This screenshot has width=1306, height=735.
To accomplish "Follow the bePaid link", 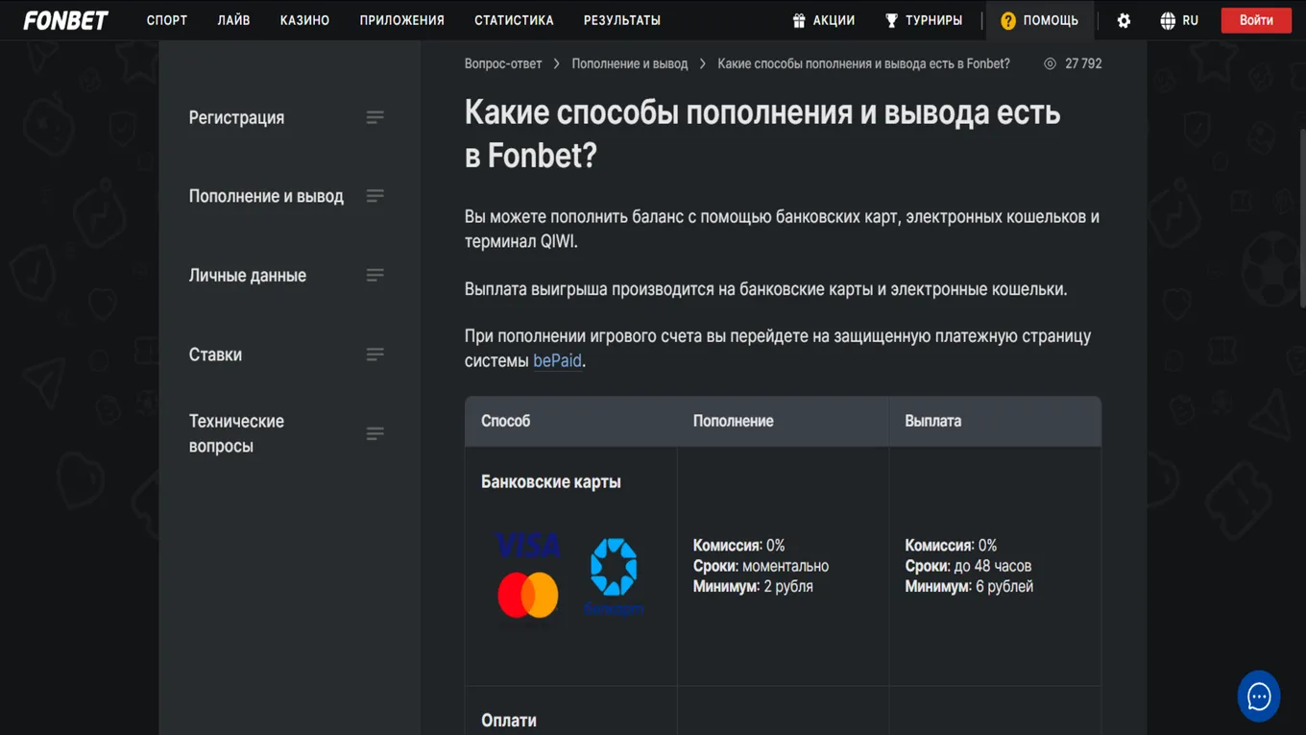I will click(557, 361).
